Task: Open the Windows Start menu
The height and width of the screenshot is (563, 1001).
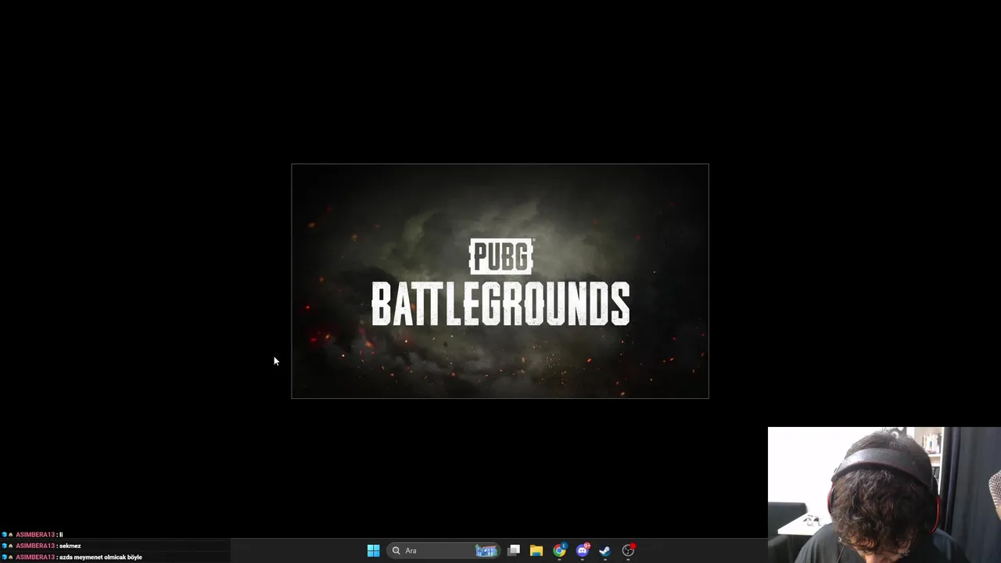Action: [373, 550]
